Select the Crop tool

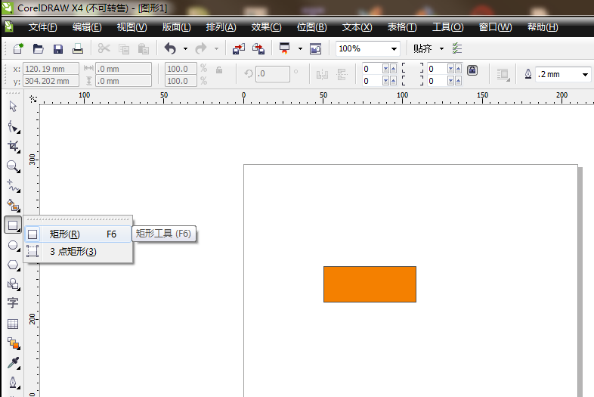[14, 147]
